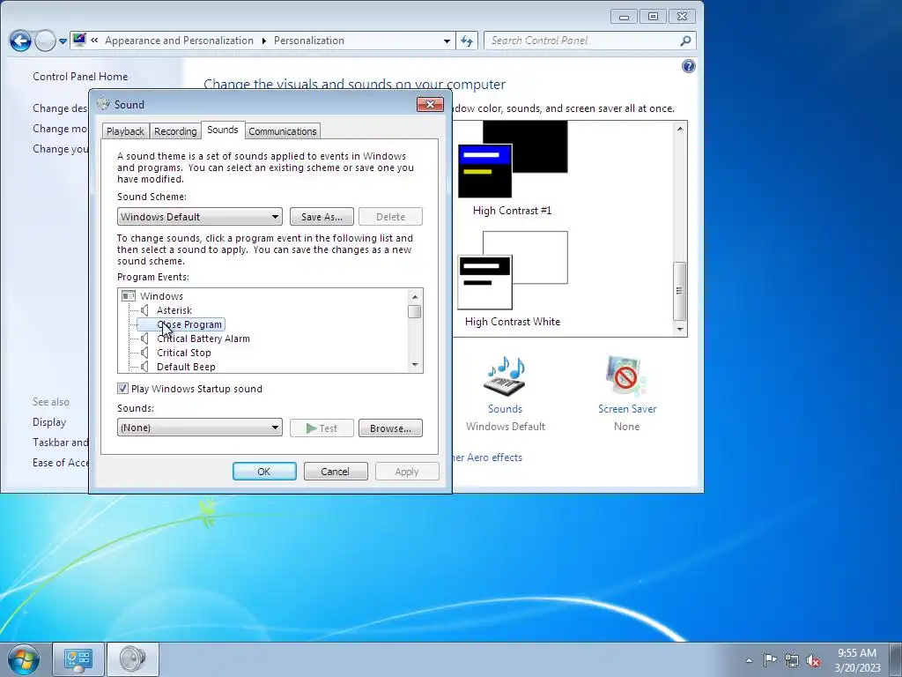Select the High Contrast White theme
This screenshot has width=902, height=677.
[x=513, y=279]
